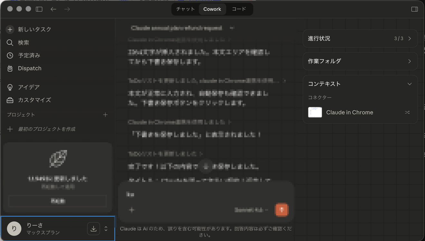Open Dispatch in the sidebar
Viewport: 425px width, 241px height.
pos(30,68)
